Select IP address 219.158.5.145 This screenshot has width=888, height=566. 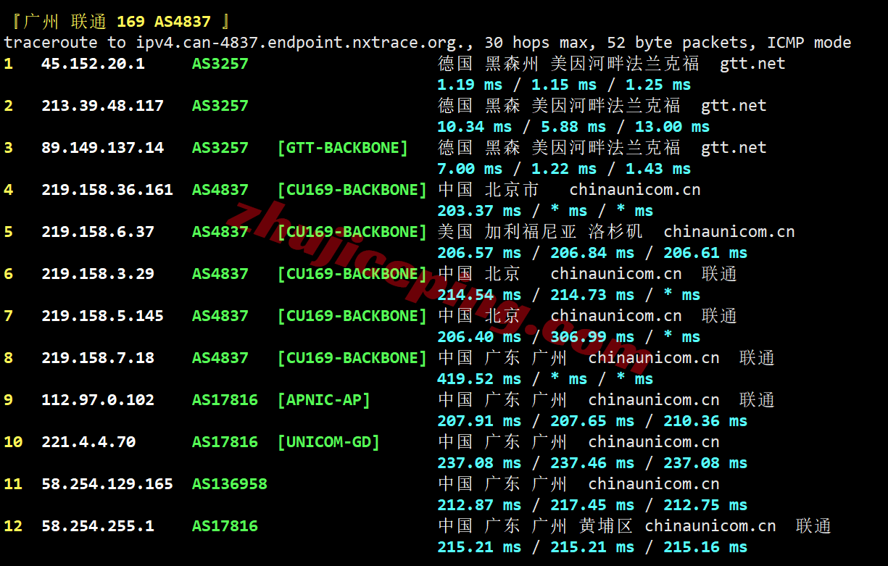click(102, 316)
